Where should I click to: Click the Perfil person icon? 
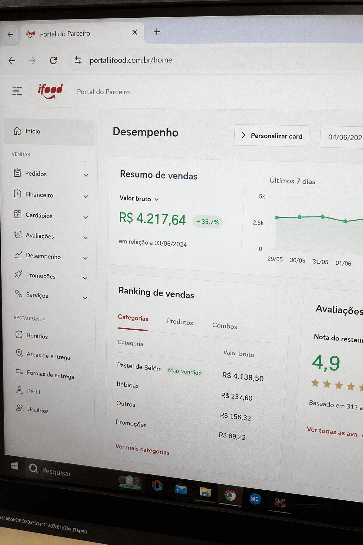click(20, 390)
